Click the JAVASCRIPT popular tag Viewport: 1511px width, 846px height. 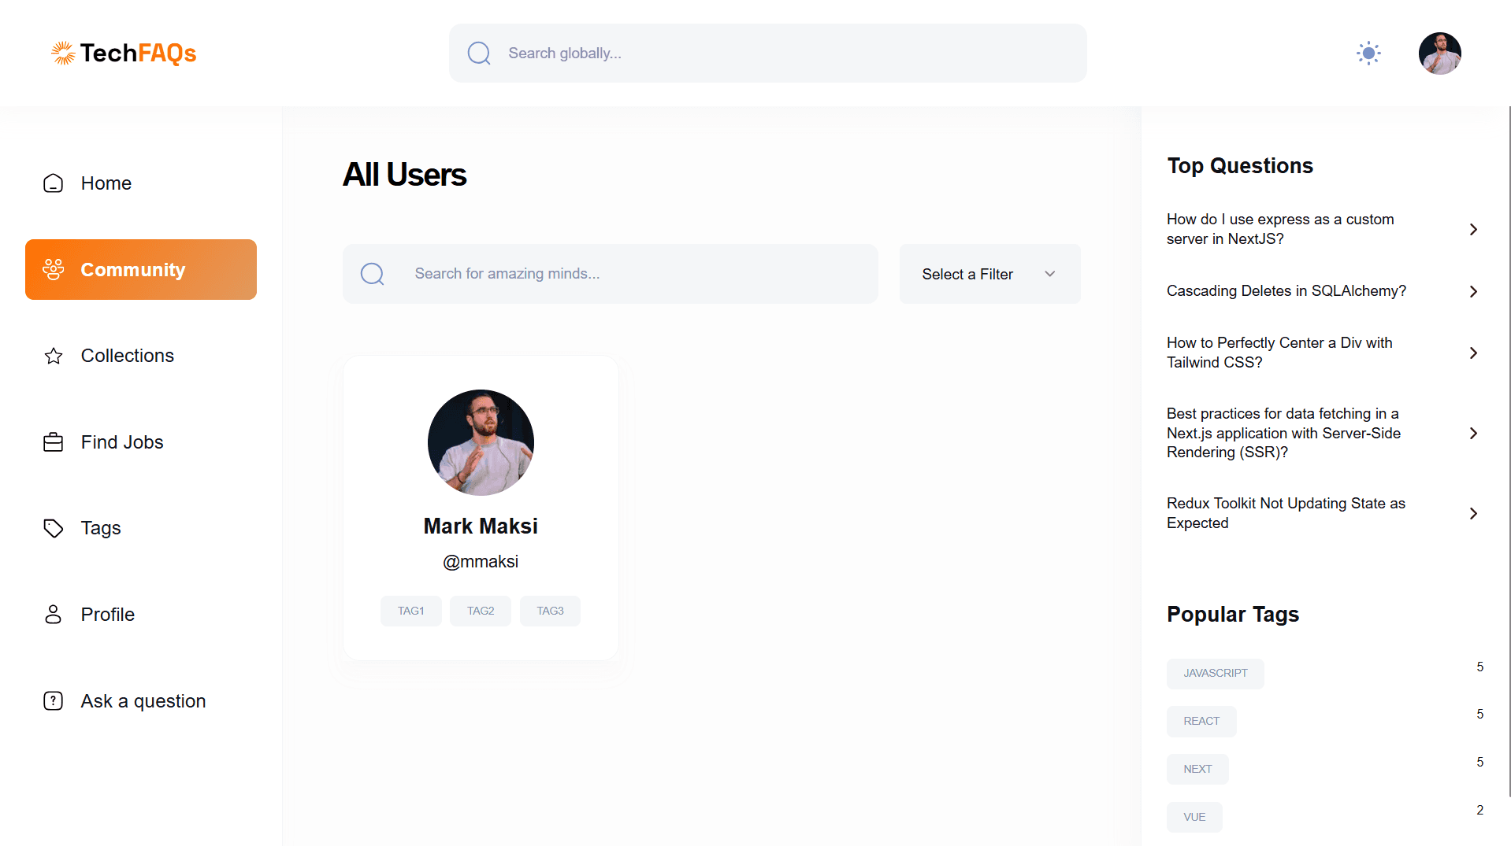pyautogui.click(x=1215, y=674)
